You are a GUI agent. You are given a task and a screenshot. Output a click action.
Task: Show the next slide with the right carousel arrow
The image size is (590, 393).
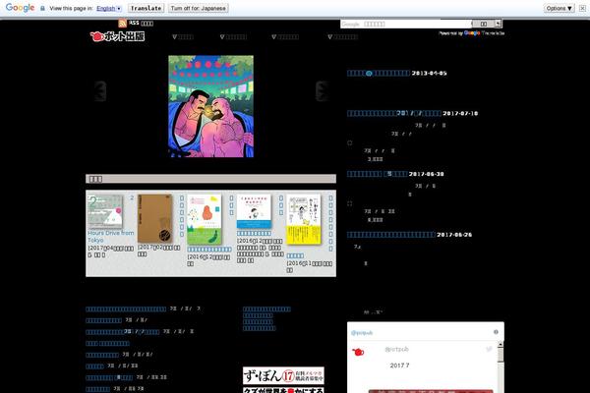[x=322, y=91]
